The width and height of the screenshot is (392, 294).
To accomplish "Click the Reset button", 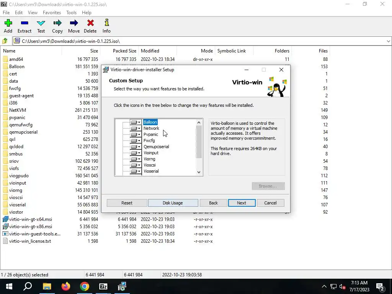I will 127,203.
